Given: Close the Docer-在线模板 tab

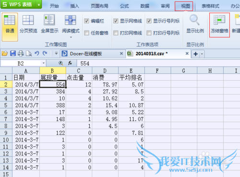Looking at the screenshot, I should tap(121, 54).
